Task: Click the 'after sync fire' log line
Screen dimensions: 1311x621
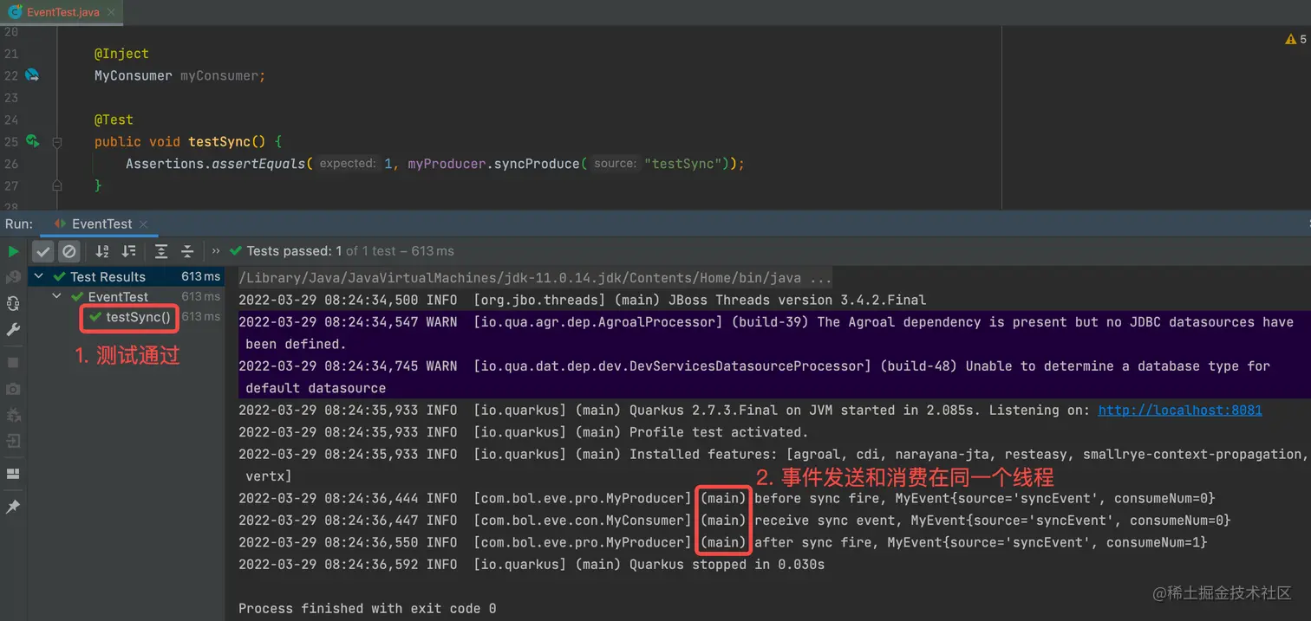Action: click(x=723, y=542)
